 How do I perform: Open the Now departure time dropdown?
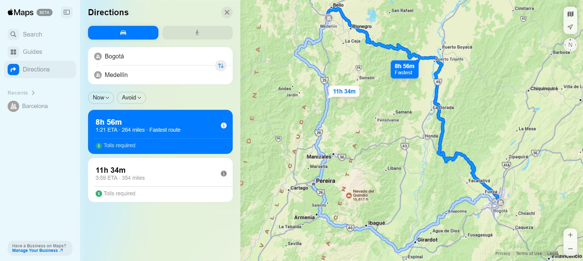pyautogui.click(x=101, y=98)
